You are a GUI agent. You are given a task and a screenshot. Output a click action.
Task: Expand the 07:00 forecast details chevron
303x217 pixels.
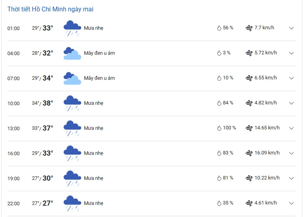291,78
